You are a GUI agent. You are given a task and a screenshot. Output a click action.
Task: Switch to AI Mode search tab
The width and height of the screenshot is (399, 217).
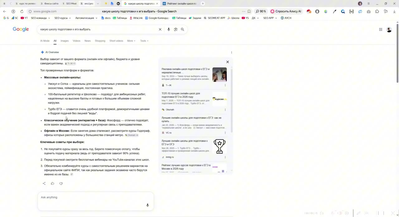(45, 41)
